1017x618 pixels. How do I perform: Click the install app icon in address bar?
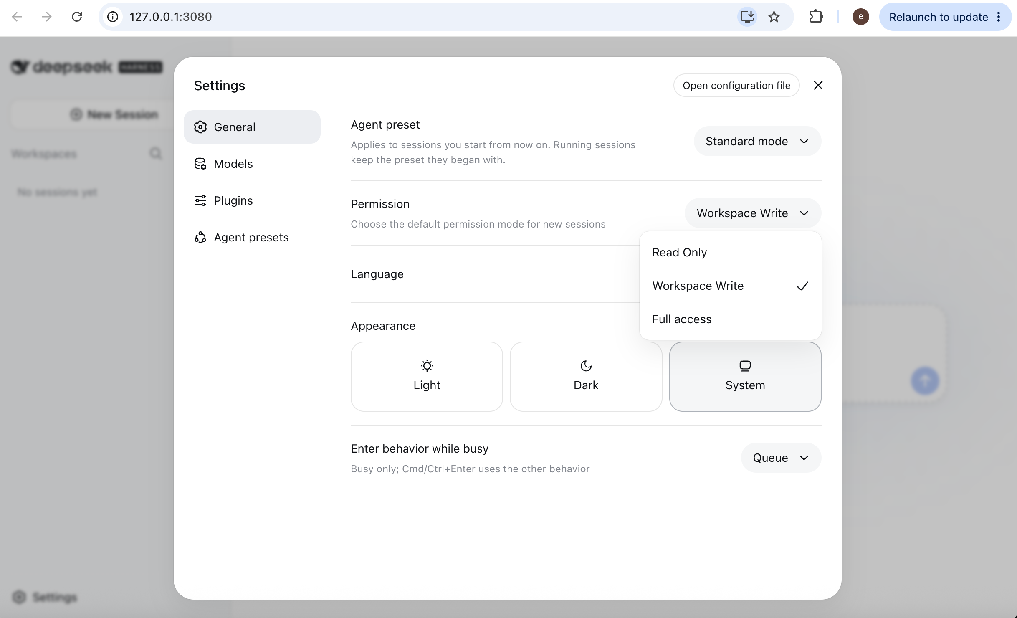click(747, 17)
